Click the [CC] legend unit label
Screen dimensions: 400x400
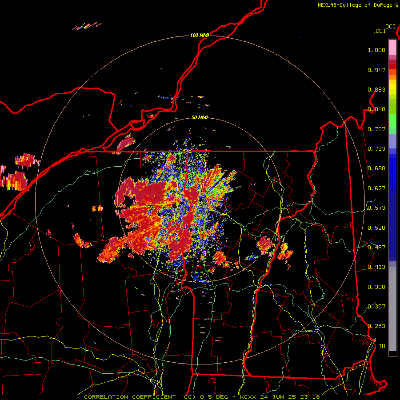point(379,31)
